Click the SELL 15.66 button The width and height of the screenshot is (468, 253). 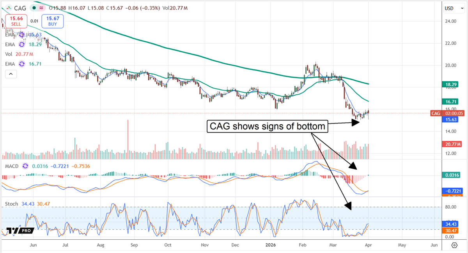16,21
